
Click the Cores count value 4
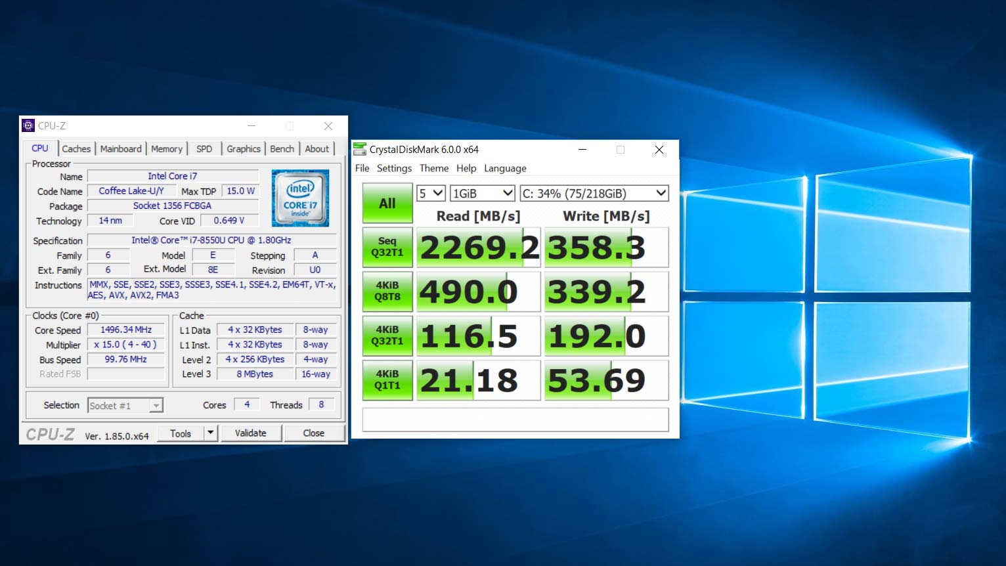click(247, 405)
